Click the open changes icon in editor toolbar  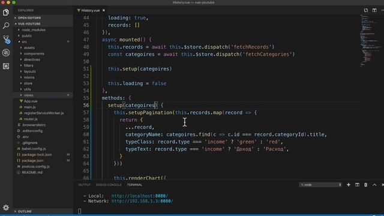(x=365, y=10)
